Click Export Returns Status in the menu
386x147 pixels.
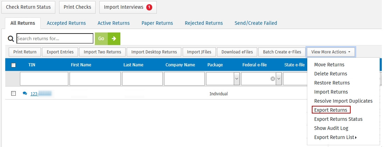point(338,119)
